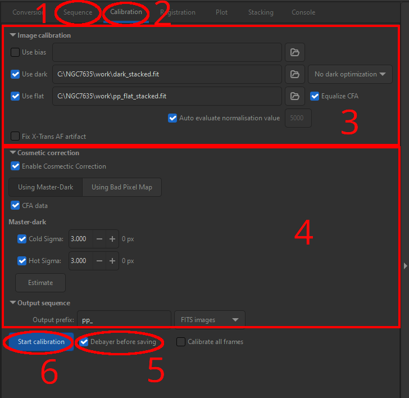
Task: Browse for the master dark file
Action: 294,74
